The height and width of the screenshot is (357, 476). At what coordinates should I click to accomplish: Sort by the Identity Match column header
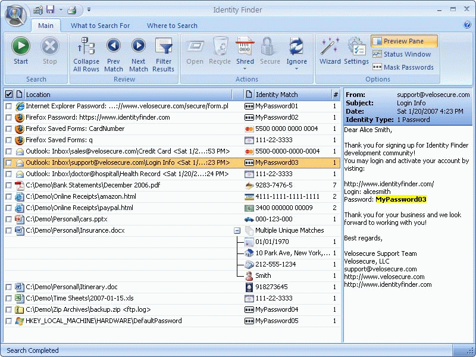277,95
